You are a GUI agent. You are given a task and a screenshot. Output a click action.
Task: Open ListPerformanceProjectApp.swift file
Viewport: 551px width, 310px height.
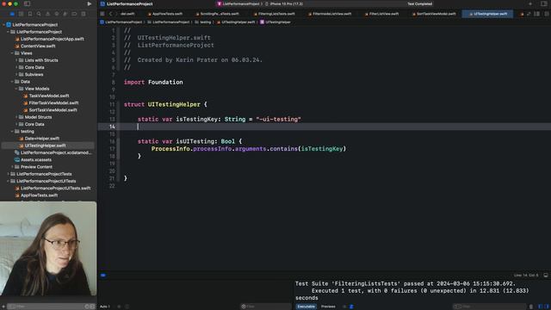(49, 39)
